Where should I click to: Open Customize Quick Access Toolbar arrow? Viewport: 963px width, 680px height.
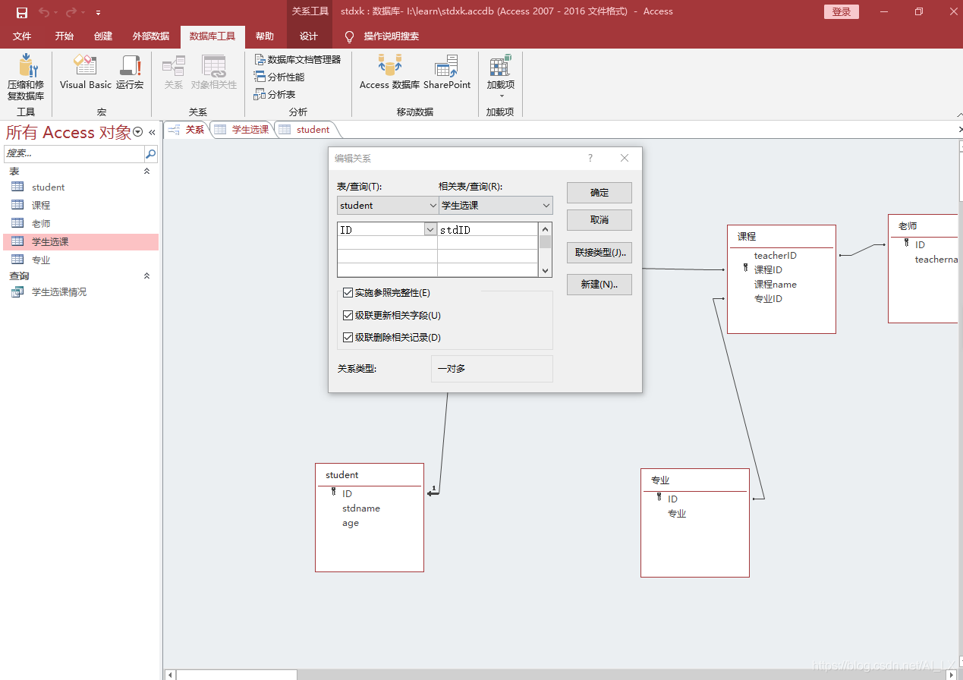(99, 13)
